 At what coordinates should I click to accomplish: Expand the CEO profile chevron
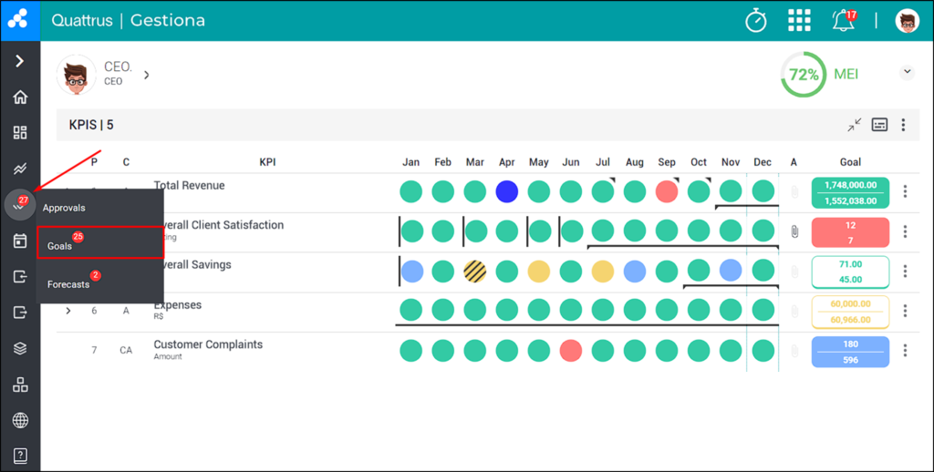(147, 75)
